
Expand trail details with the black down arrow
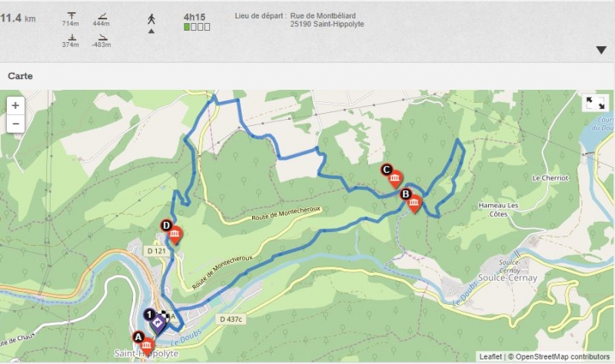coord(601,50)
